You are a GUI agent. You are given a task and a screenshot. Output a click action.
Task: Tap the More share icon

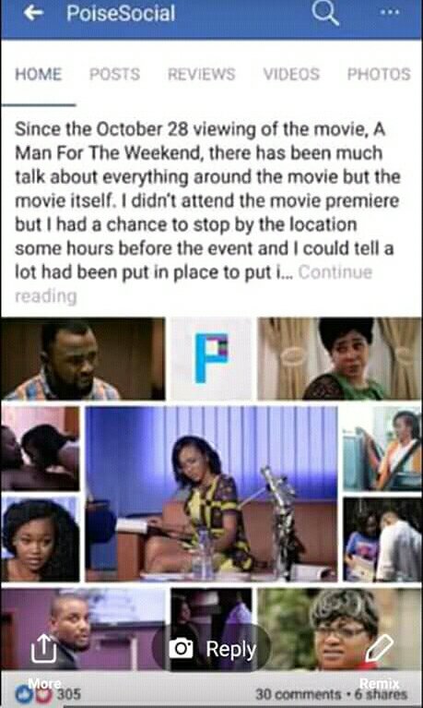click(43, 647)
